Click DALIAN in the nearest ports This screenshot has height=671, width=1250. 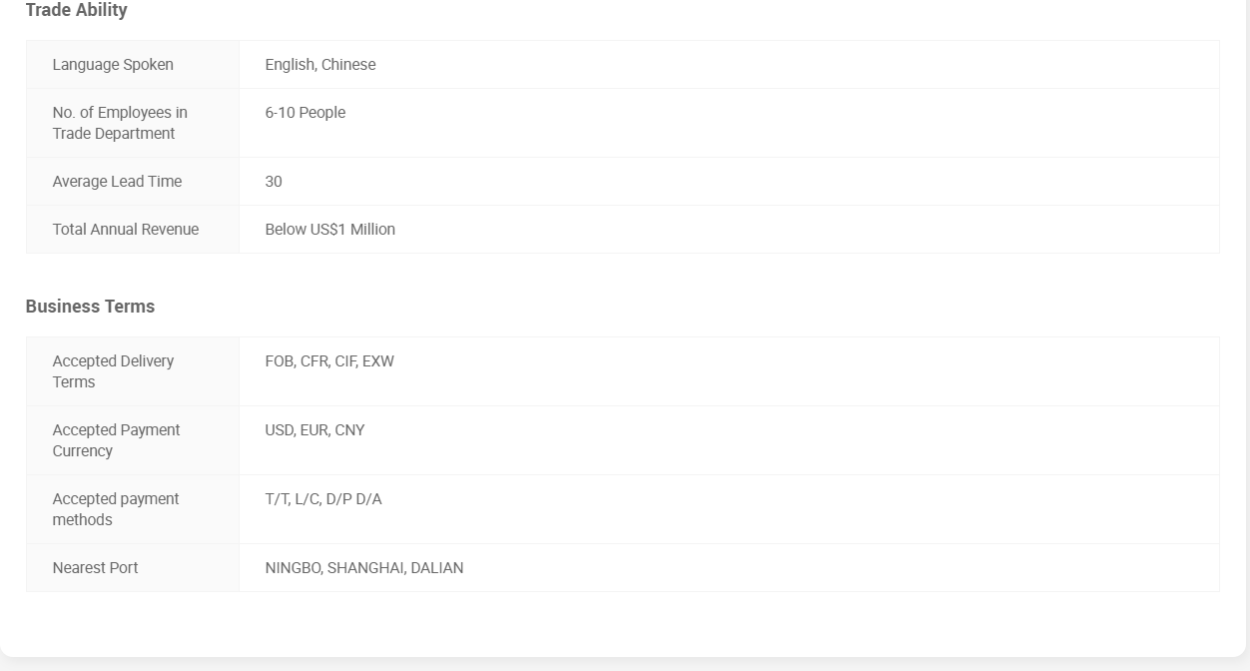click(x=436, y=568)
